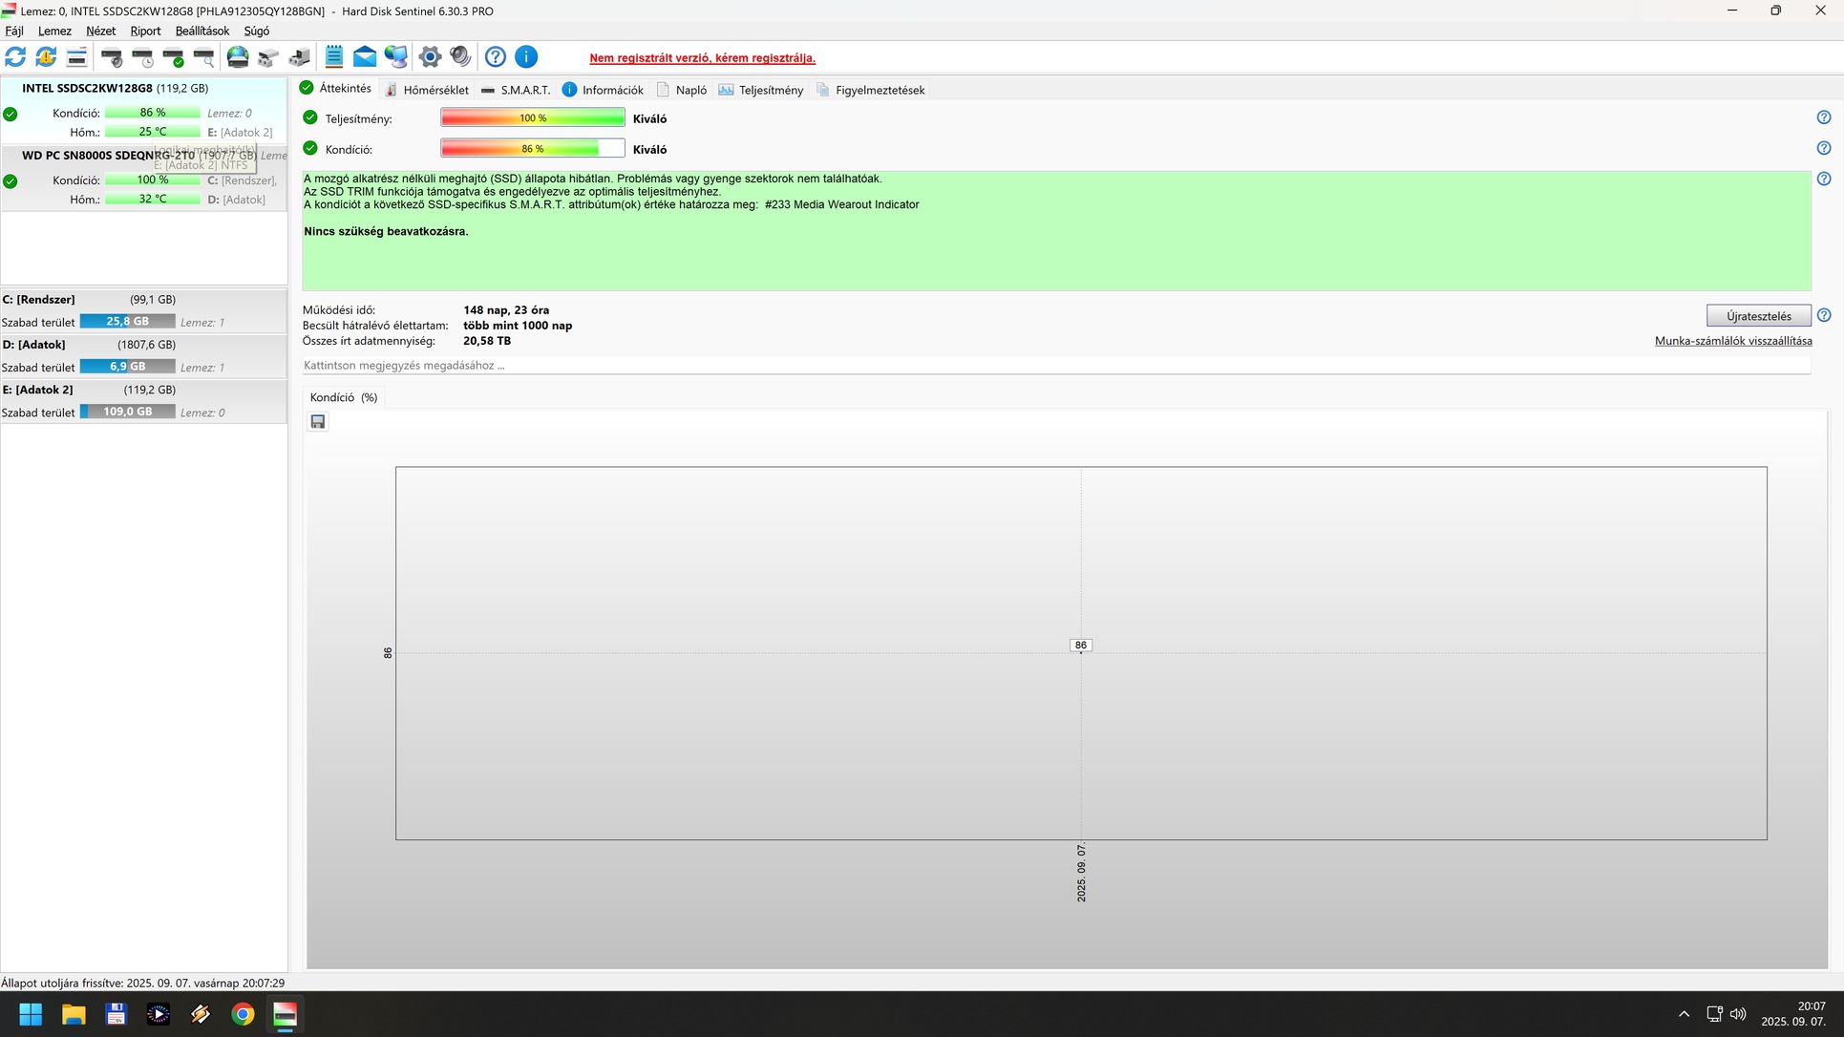The width and height of the screenshot is (1844, 1037).
Task: Click the blue refresh arrows toolbar icon
Action: click(x=15, y=57)
